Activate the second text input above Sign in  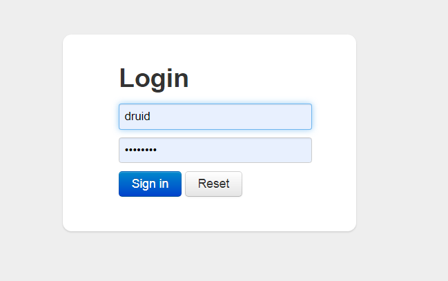coord(215,151)
